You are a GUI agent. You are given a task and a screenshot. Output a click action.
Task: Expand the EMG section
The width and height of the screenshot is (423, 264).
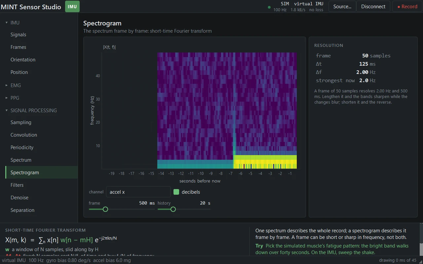(x=7, y=85)
